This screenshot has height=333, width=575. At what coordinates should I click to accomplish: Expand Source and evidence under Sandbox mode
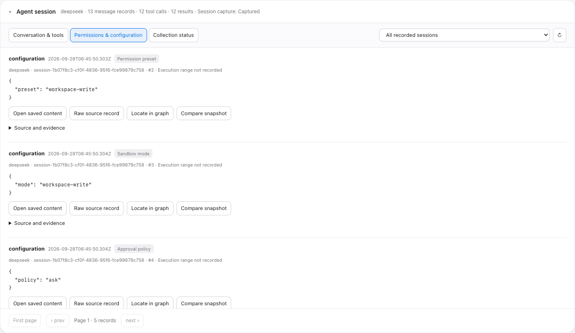click(37, 223)
